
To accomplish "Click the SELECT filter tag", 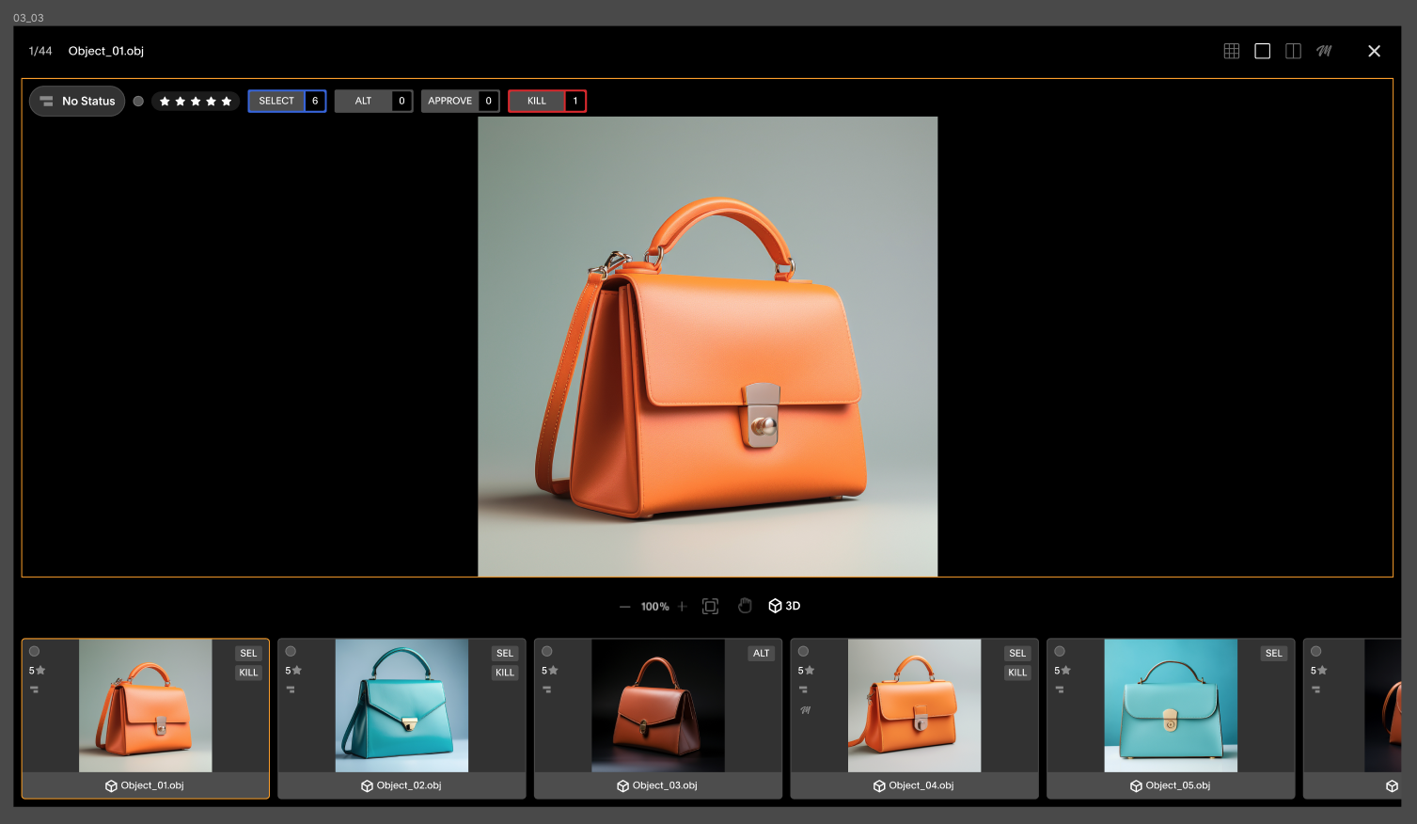I will click(276, 101).
